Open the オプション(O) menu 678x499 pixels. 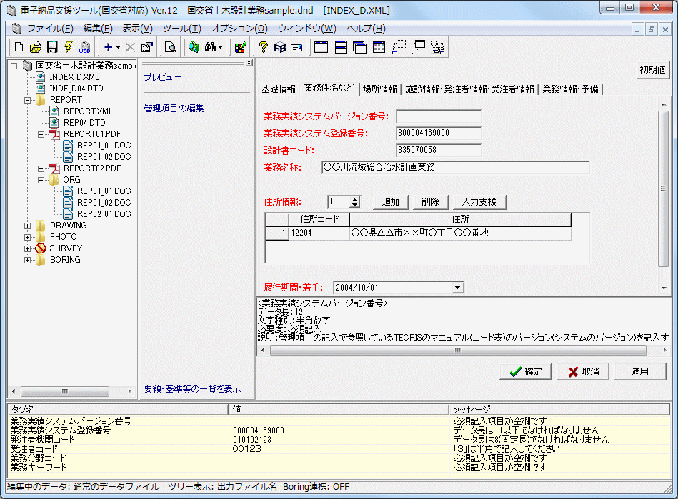click(x=239, y=29)
